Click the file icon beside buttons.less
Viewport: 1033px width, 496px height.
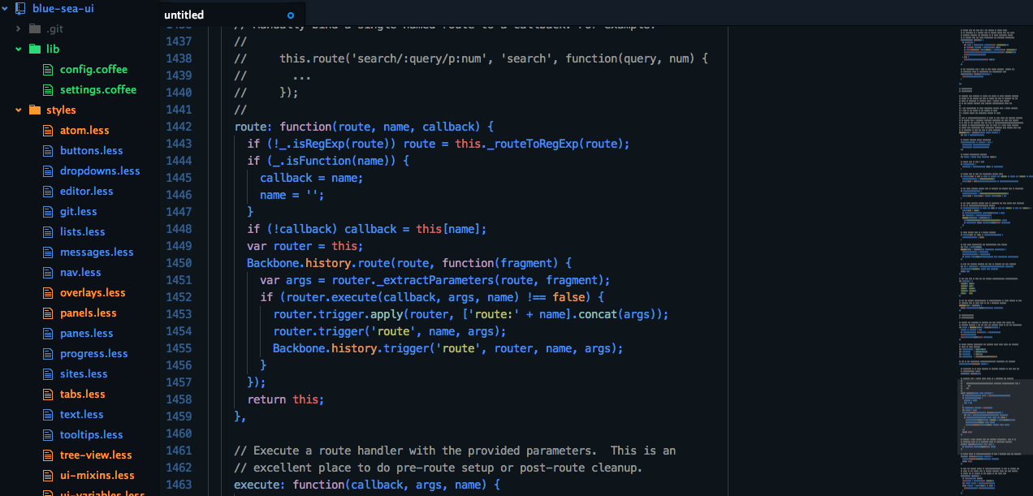pos(49,150)
